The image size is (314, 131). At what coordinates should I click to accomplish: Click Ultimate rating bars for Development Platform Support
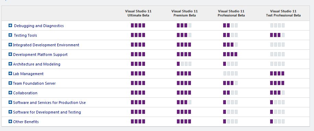pos(138,54)
